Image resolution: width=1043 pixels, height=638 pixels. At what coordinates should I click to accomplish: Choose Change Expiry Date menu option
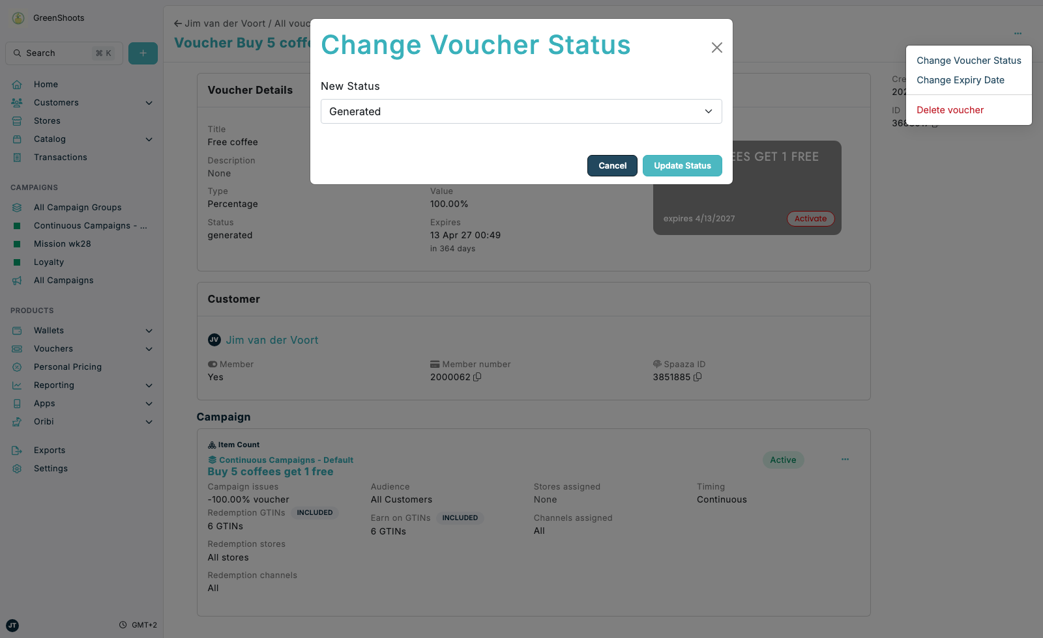pos(960,79)
